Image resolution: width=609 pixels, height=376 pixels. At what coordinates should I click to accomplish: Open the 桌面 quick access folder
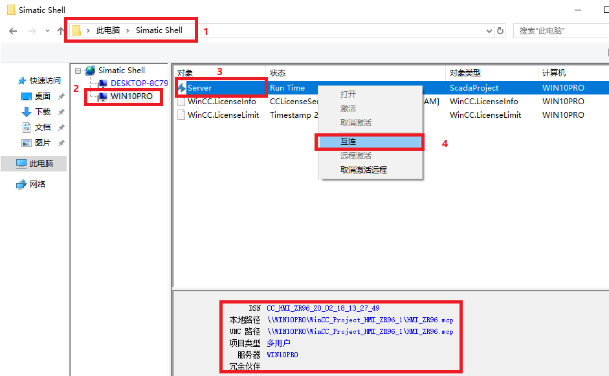coord(43,96)
